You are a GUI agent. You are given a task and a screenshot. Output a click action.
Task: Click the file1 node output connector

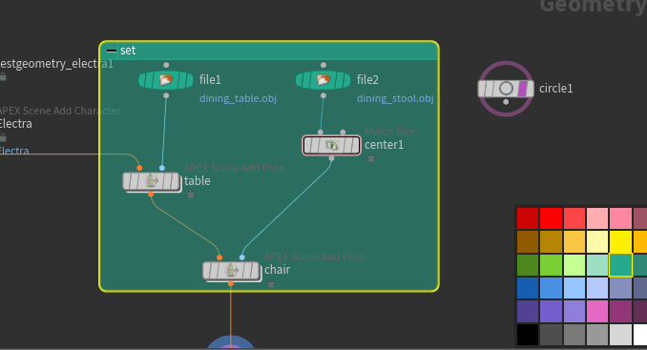[x=166, y=95]
